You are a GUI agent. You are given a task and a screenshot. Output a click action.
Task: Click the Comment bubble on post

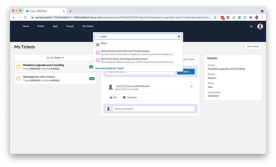click(124, 97)
